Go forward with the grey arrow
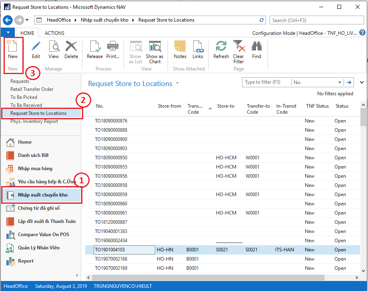Screen dimensions: 368x291 pyautogui.click(x=19, y=20)
